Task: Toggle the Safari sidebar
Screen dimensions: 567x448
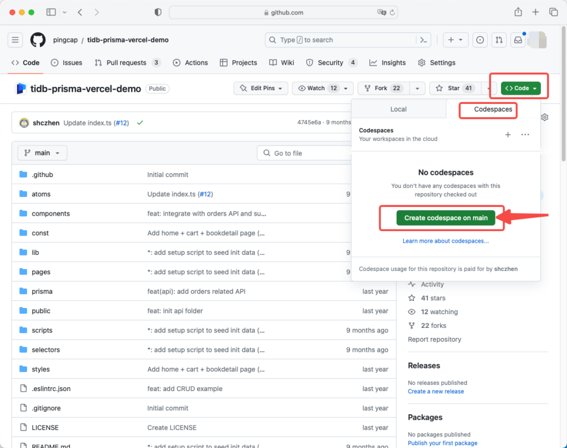Action: pos(50,12)
